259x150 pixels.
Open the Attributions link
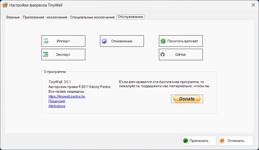[x=57, y=106]
